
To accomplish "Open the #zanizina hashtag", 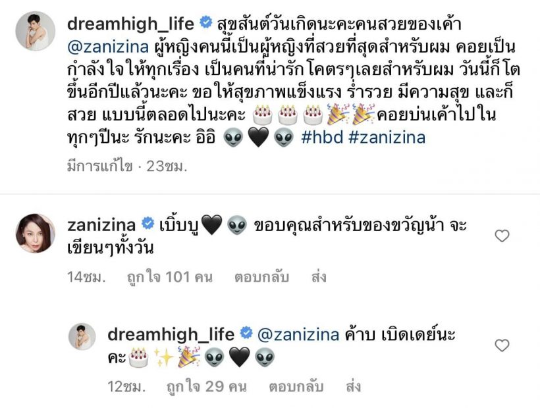I will (387, 138).
